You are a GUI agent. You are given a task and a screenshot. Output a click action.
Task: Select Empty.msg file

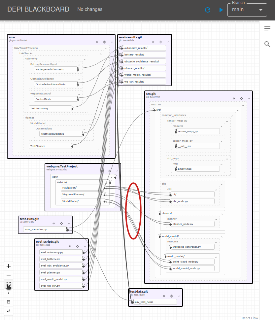pyautogui.click(x=198, y=169)
